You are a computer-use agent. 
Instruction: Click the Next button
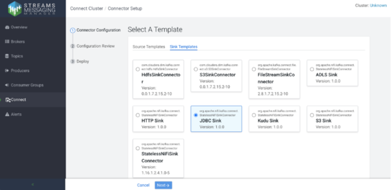point(164,185)
